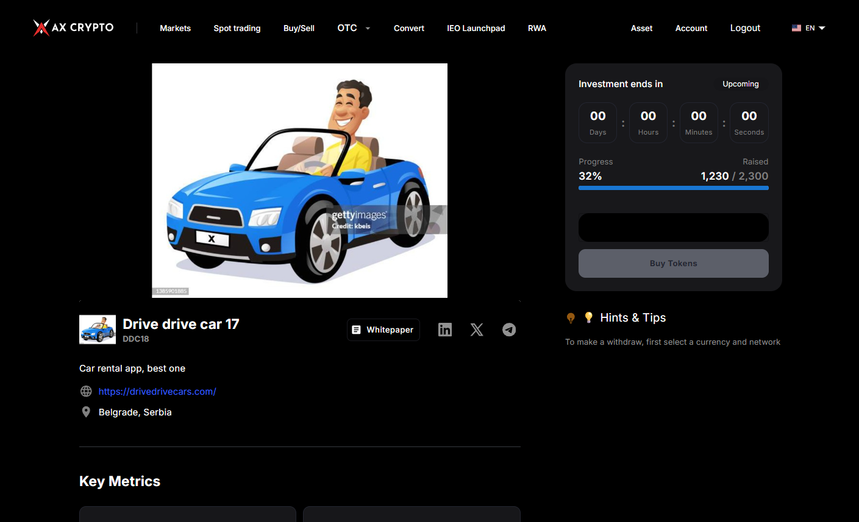Click the Seconds countdown box

[x=749, y=122]
